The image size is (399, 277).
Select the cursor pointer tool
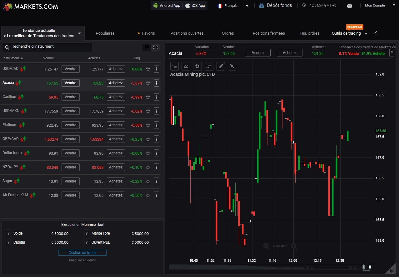232,66
